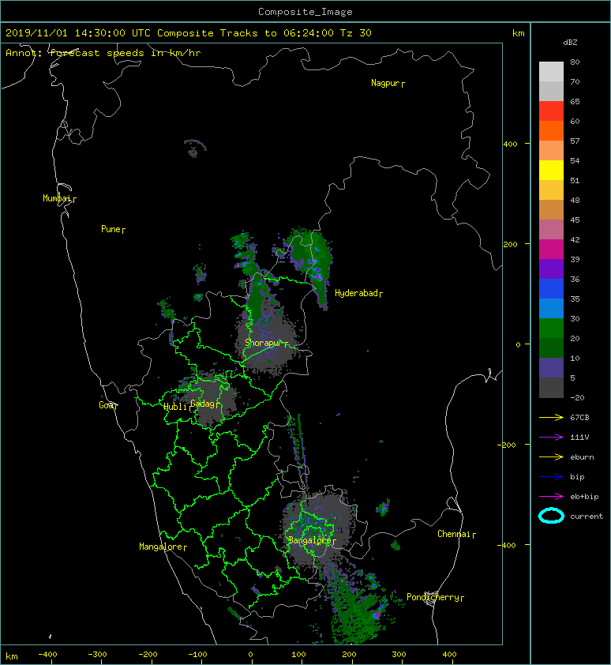Select the blue 36 dBZ swatch
Screen dimensions: 611x665
551,288
